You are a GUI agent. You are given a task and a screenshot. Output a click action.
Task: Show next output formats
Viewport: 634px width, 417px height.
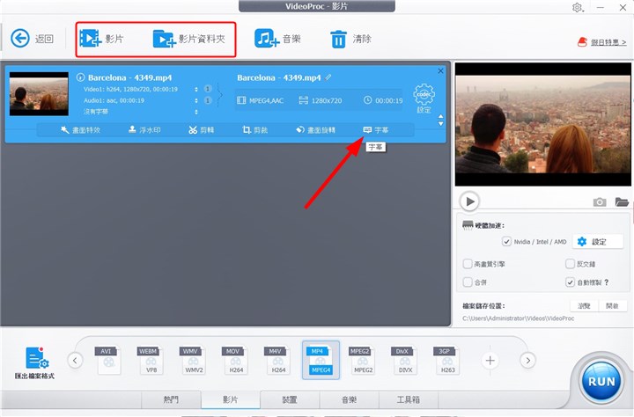coord(527,360)
